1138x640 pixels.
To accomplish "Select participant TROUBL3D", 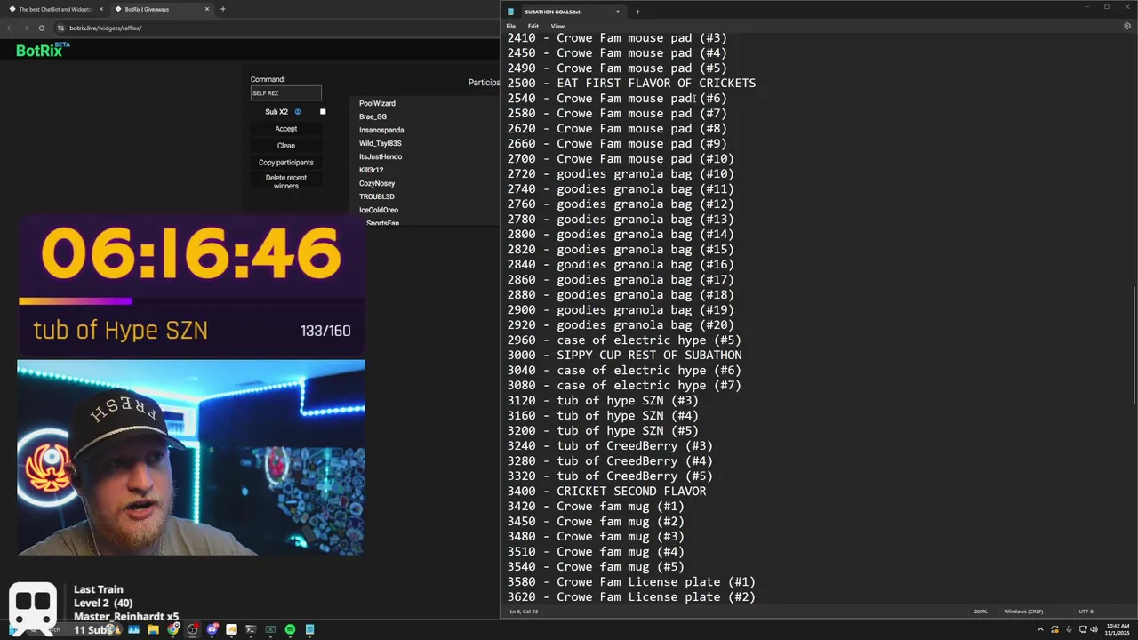I will pyautogui.click(x=377, y=196).
